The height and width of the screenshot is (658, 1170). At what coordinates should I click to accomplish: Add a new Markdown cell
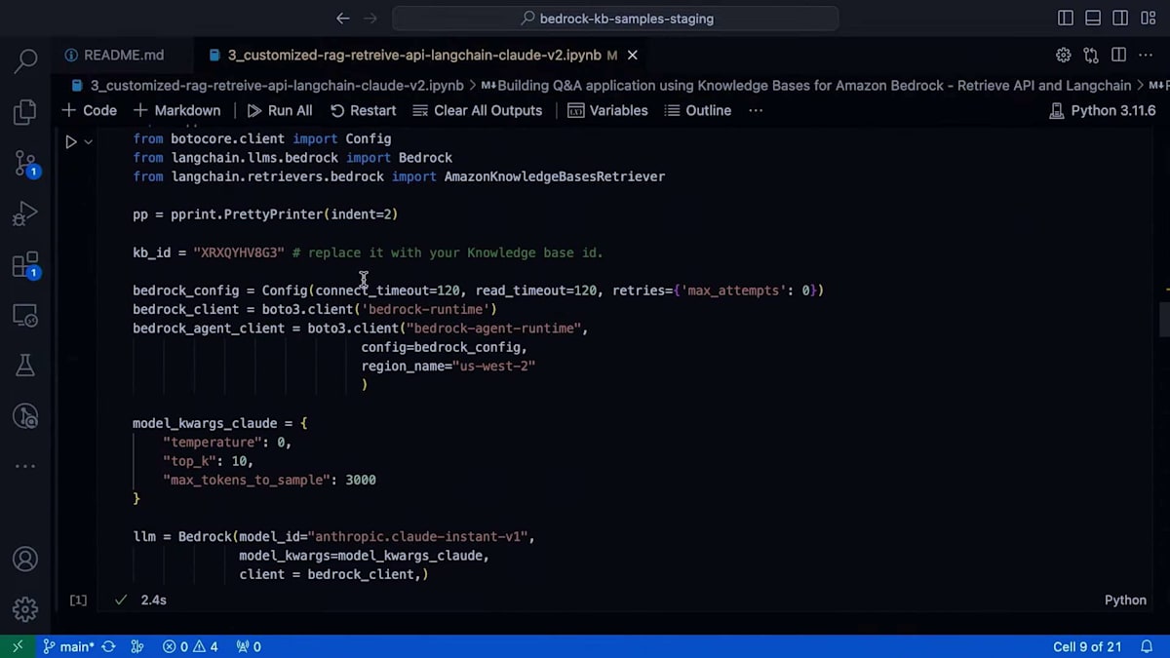[x=177, y=110]
